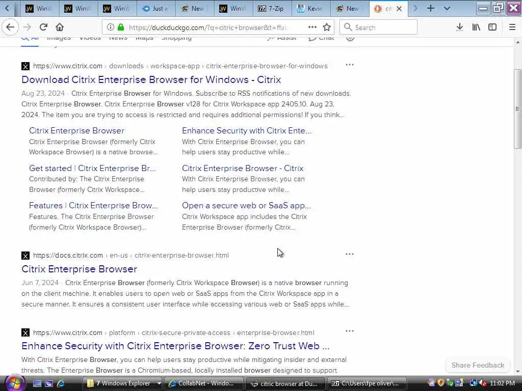This screenshot has width=522, height=391.
Task: Click the scrollbar up arrow
Action: 517,42
